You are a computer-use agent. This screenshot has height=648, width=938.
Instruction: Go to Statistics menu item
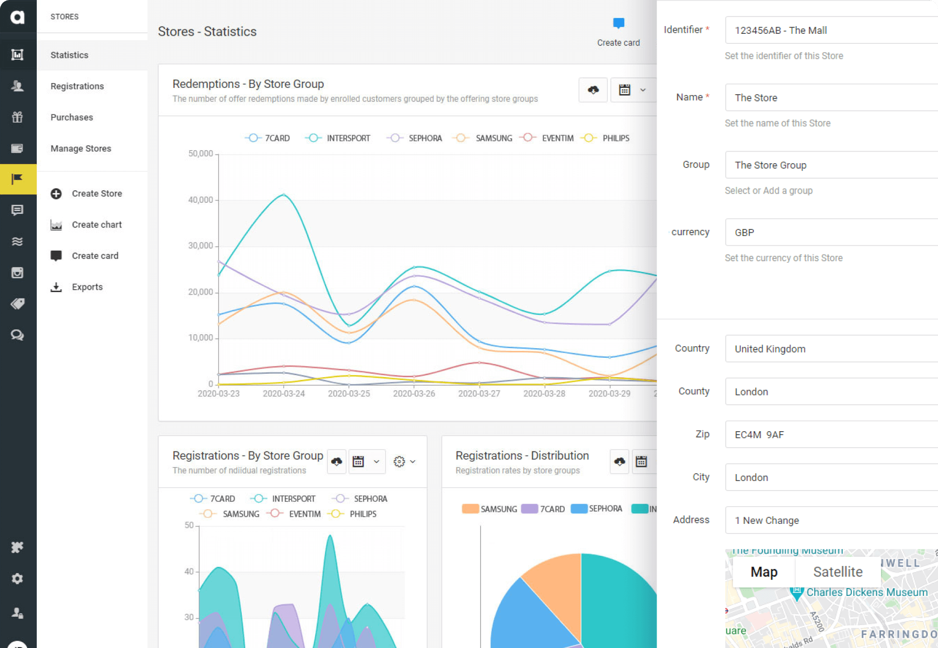69,55
